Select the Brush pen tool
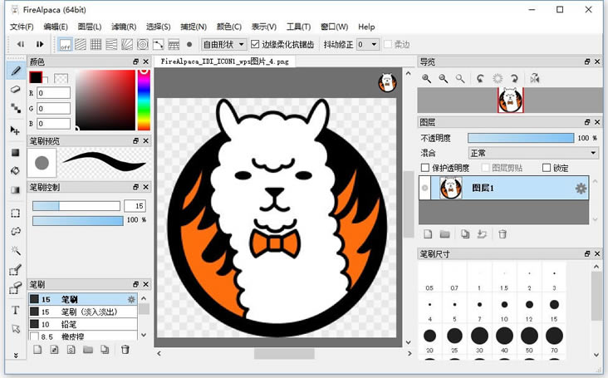The height and width of the screenshot is (378, 608). click(16, 71)
